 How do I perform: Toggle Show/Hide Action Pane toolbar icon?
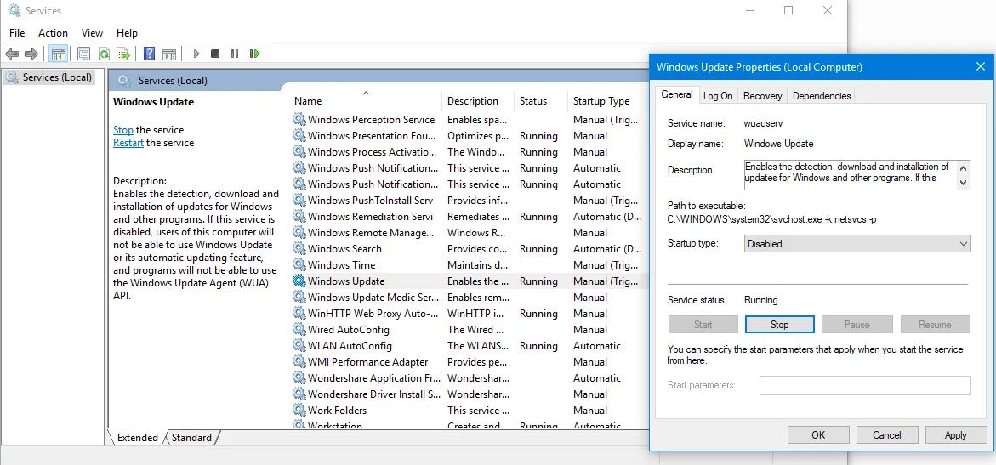(169, 54)
